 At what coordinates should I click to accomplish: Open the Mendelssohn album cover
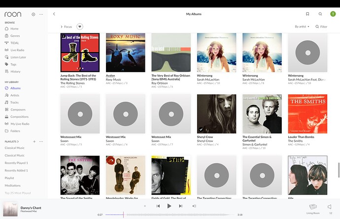tap(126, 175)
